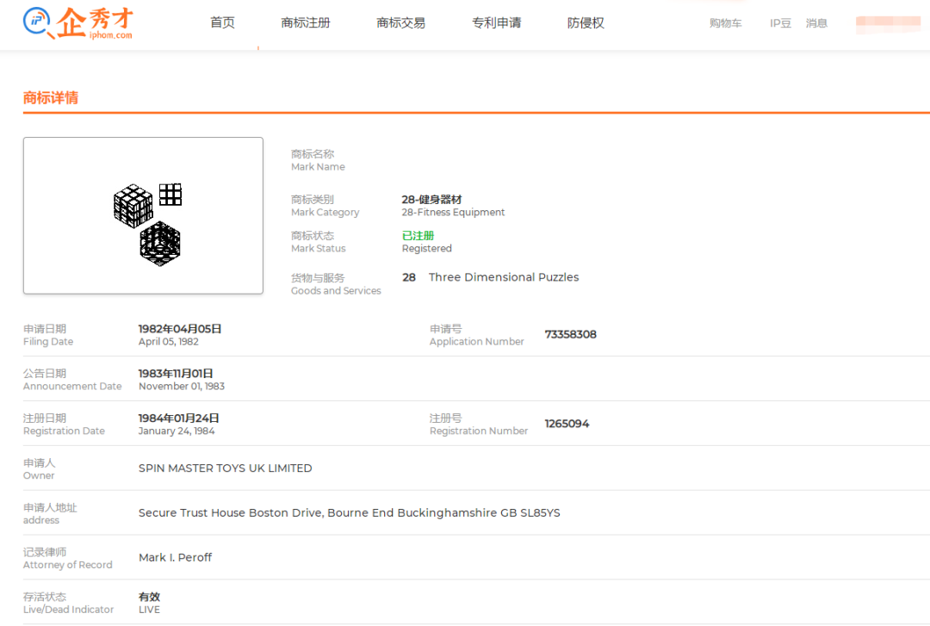The width and height of the screenshot is (930, 626).
Task: Select the Three Dimensional Puzzles text
Action: click(504, 277)
